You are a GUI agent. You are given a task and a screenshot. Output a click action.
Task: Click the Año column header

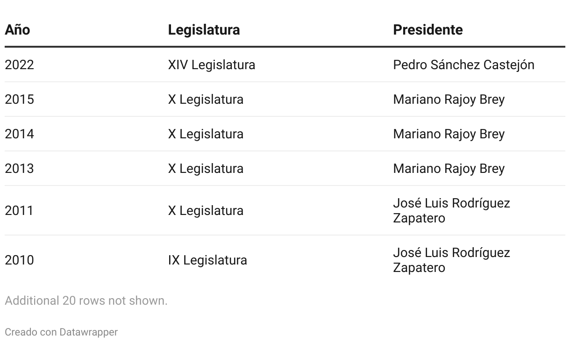[x=17, y=29]
